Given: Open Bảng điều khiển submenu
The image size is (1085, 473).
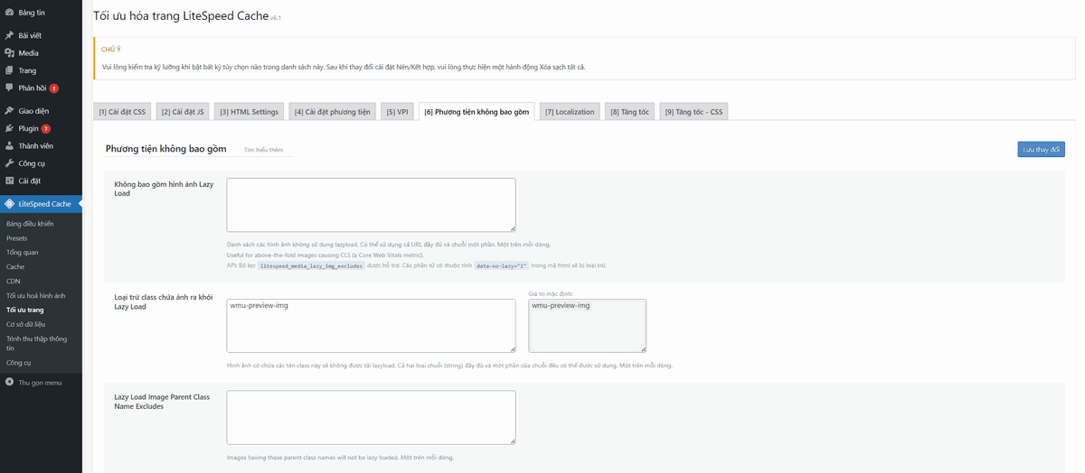Looking at the screenshot, I should pyautogui.click(x=30, y=224).
